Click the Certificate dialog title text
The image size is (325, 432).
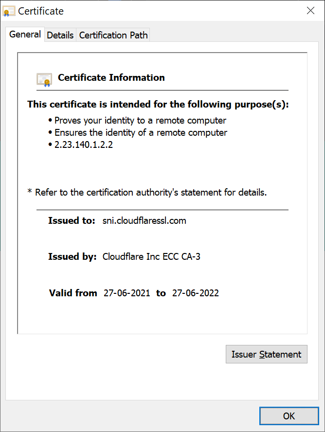pyautogui.click(x=40, y=11)
